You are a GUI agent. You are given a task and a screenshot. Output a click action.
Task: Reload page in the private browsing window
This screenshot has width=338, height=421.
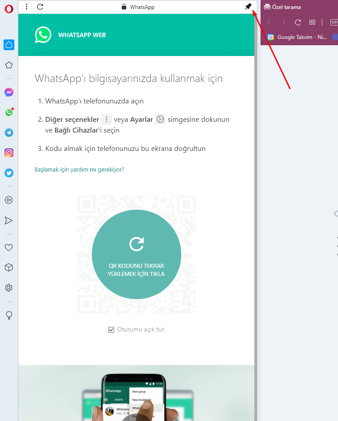(298, 22)
